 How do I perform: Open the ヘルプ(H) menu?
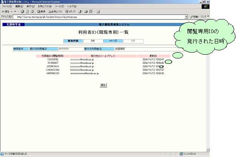coord(72,6)
